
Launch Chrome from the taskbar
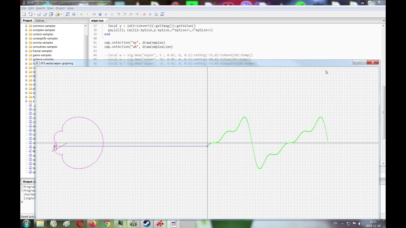(107, 224)
